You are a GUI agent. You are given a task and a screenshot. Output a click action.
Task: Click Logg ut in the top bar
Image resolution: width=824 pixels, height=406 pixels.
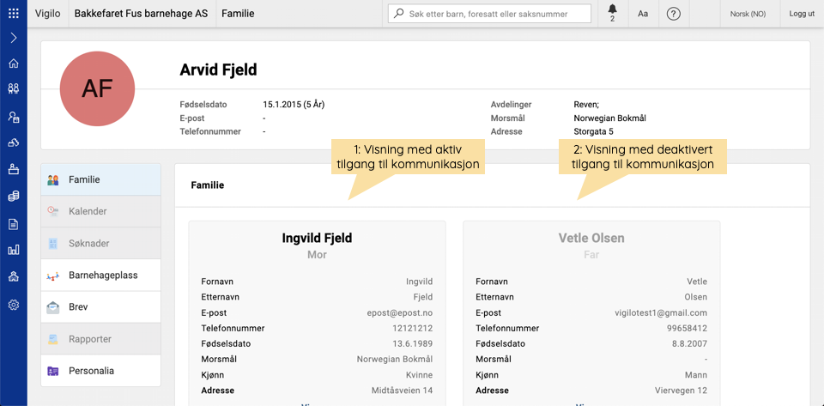[x=802, y=15]
